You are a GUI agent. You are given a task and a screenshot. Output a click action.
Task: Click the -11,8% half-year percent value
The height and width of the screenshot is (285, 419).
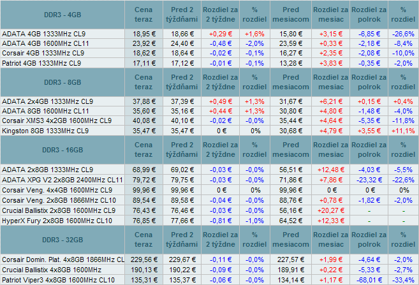coord(403,121)
